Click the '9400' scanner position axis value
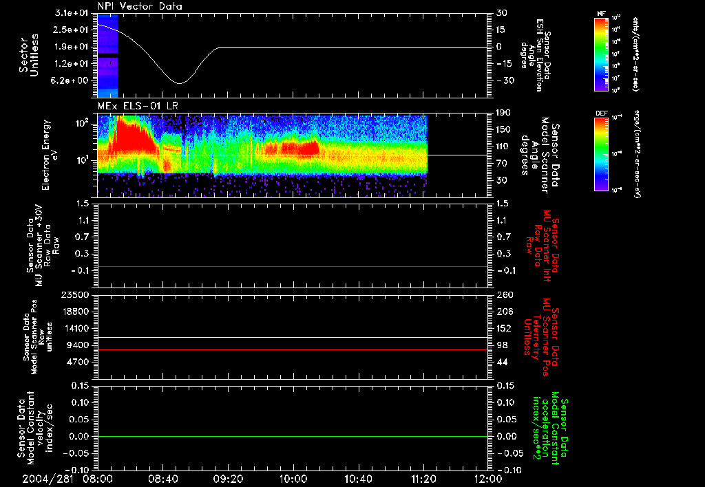Image resolution: width=705 pixels, height=487 pixels. tap(77, 345)
